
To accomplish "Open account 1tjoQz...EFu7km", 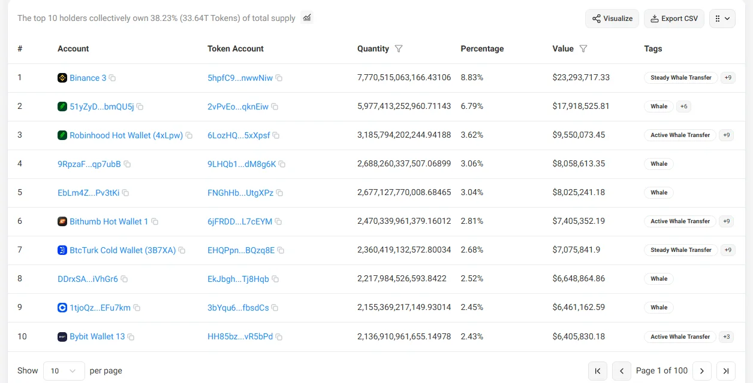I will [x=100, y=308].
